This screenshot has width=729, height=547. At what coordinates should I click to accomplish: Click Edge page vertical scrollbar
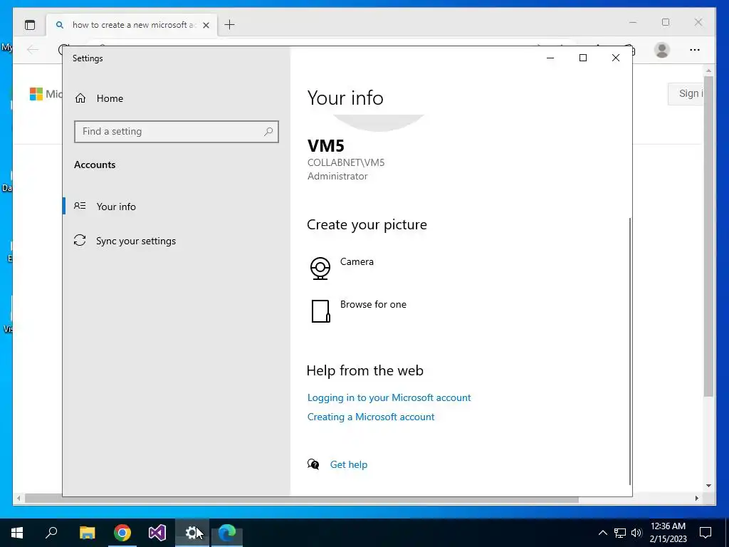(x=708, y=236)
